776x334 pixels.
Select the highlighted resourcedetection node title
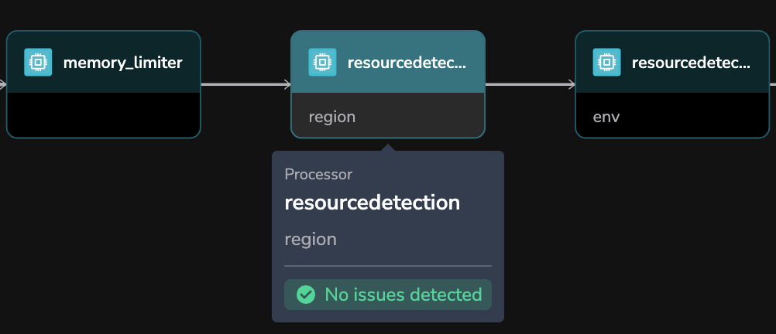click(x=407, y=63)
